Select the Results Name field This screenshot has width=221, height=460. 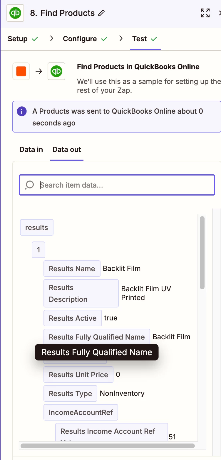[72, 269]
